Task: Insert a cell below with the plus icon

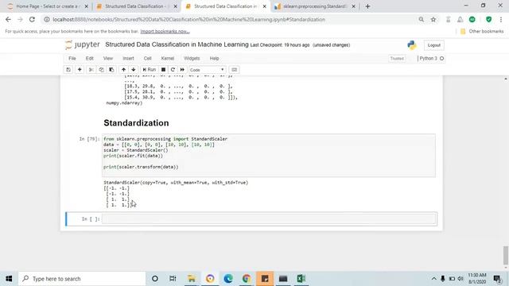Action: [80, 70]
